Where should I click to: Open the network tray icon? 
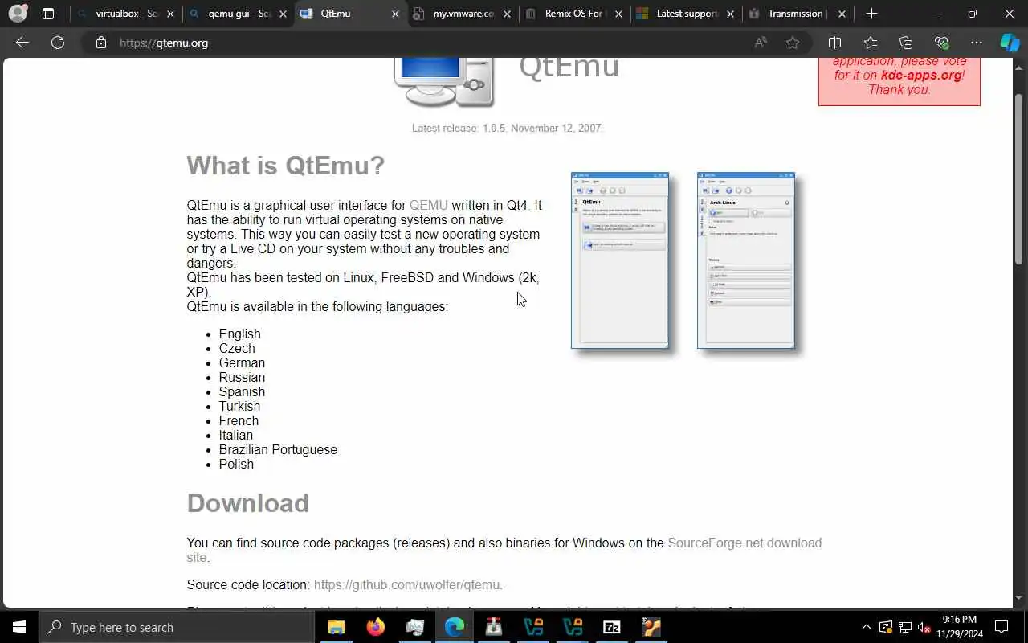[905, 627]
